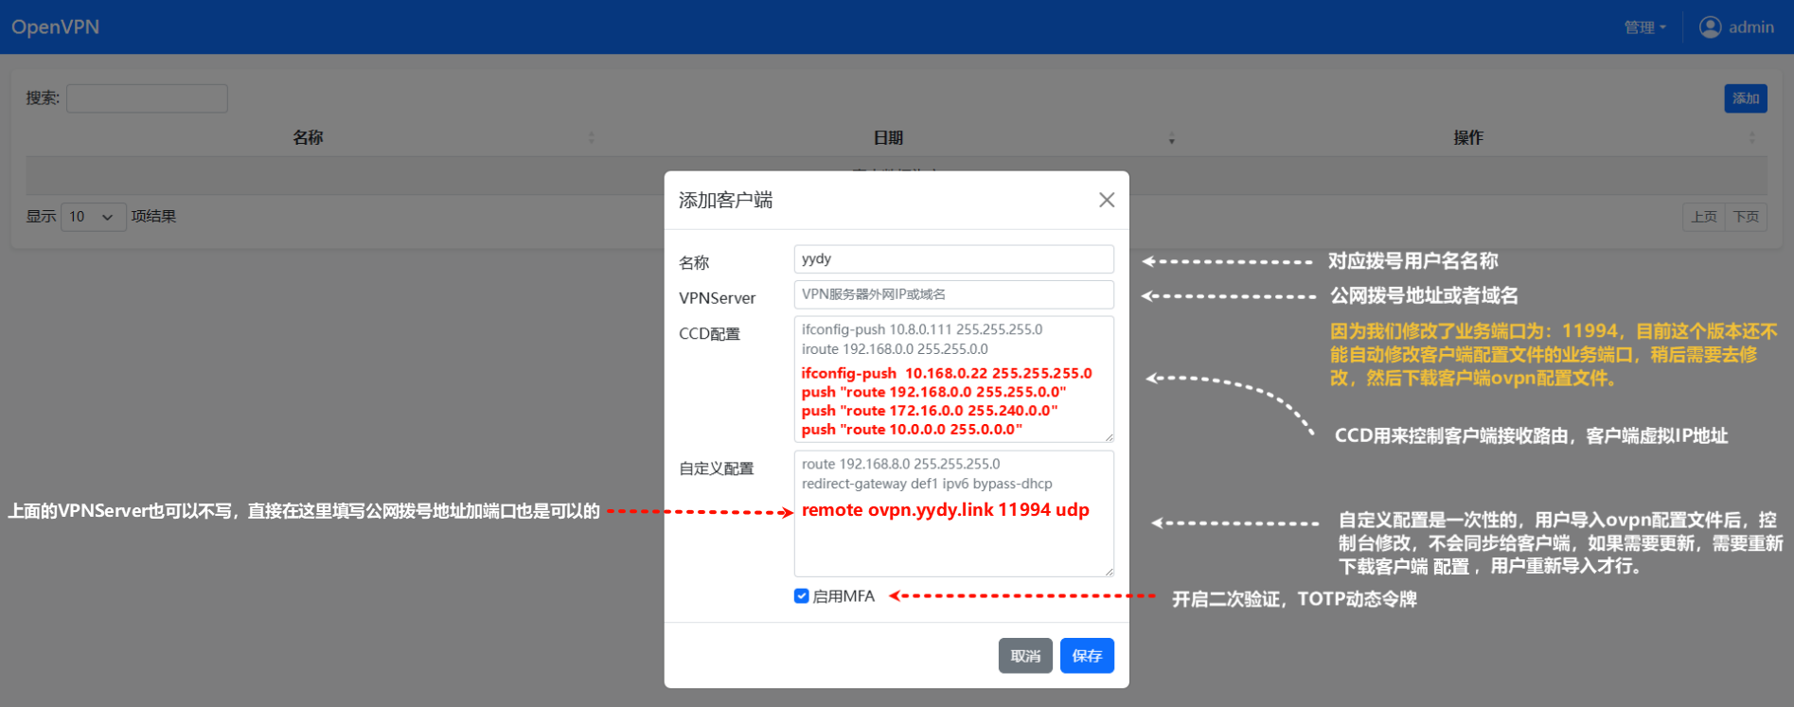Click the OpenVPN brand link
Screen dimensions: 1794x707
[55, 27]
